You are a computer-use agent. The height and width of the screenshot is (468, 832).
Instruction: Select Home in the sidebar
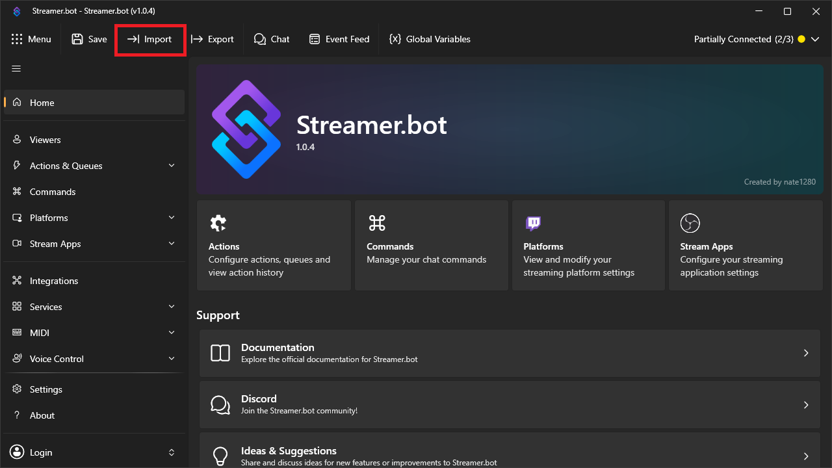pos(94,102)
